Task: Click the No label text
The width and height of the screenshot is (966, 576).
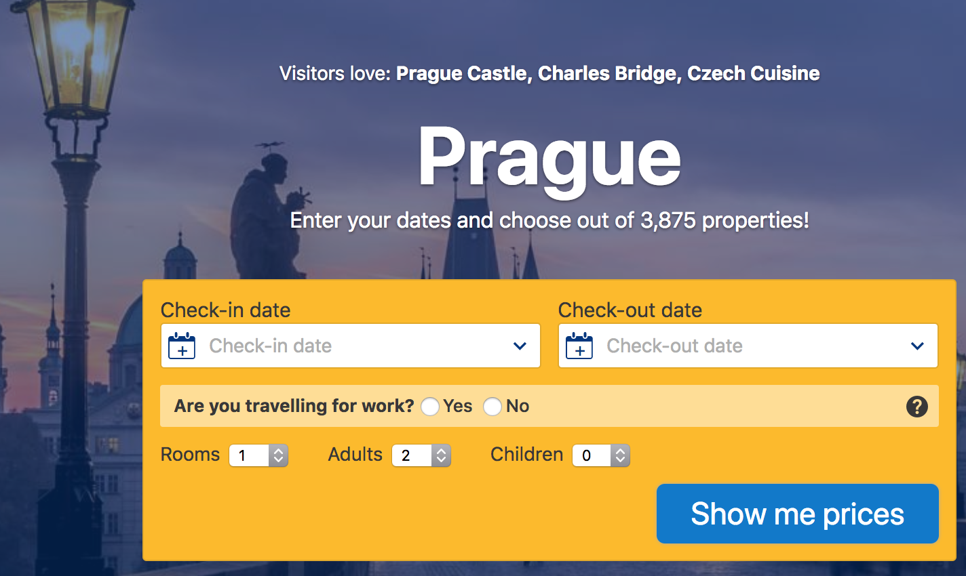Action: [x=518, y=406]
